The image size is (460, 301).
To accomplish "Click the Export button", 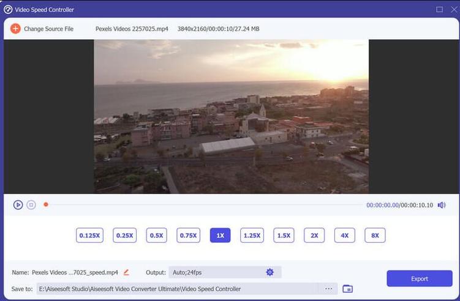I will [x=420, y=278].
